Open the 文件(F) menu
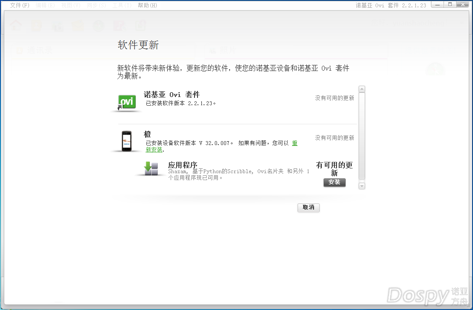 [19, 5]
